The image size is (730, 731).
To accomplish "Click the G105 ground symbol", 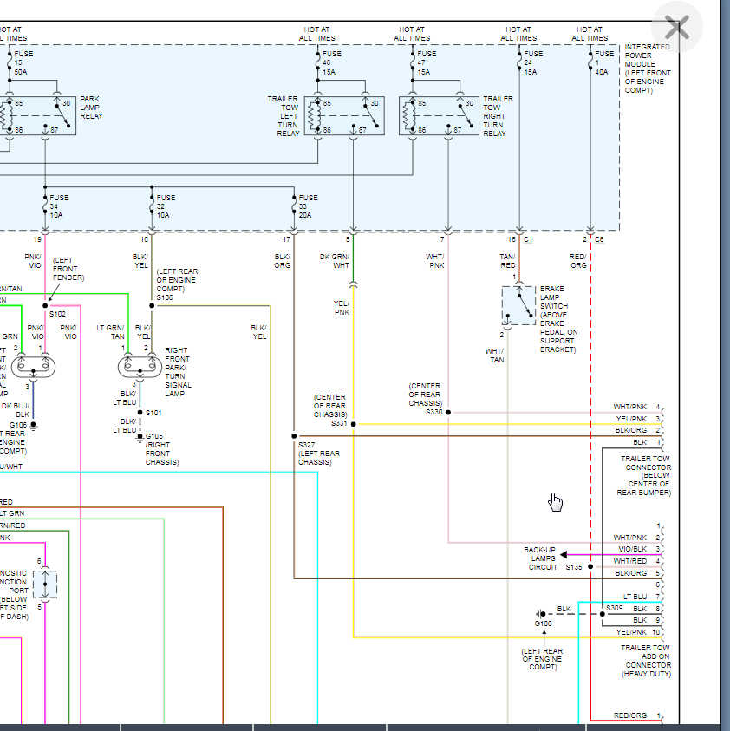I will point(140,438).
